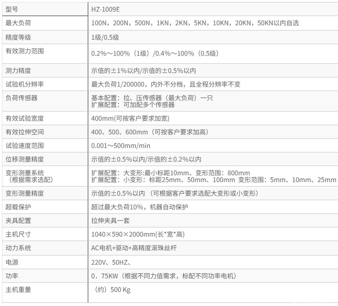Select the 可加配多个传感器 line

[x=133, y=105]
